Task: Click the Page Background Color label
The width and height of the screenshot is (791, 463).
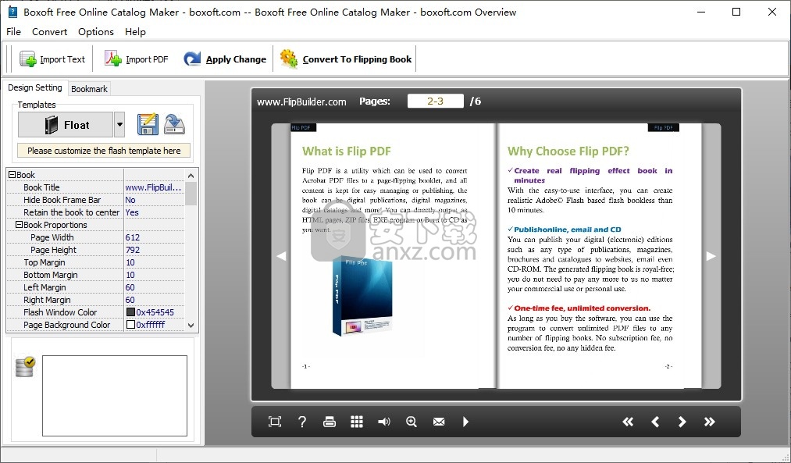Action: pyautogui.click(x=66, y=325)
